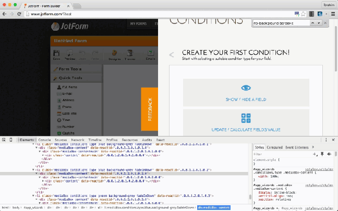Open the My Forms link in JotForm header
The height and width of the screenshot is (211, 338).
pyautogui.click(x=138, y=24)
